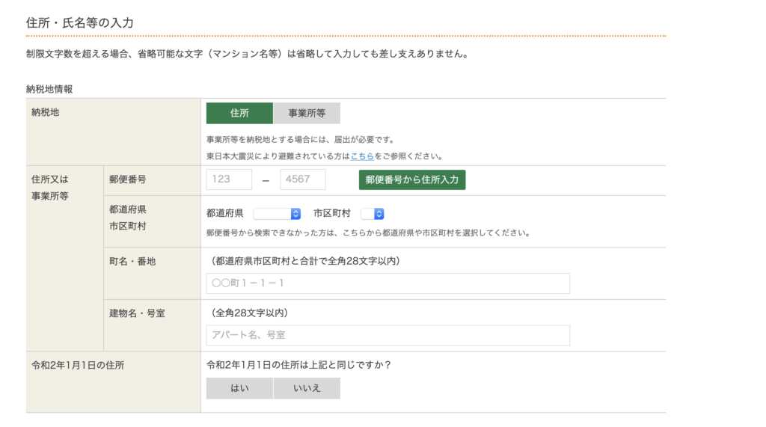Open the 市区町村 dropdown list
The image size is (766, 427).
373,214
